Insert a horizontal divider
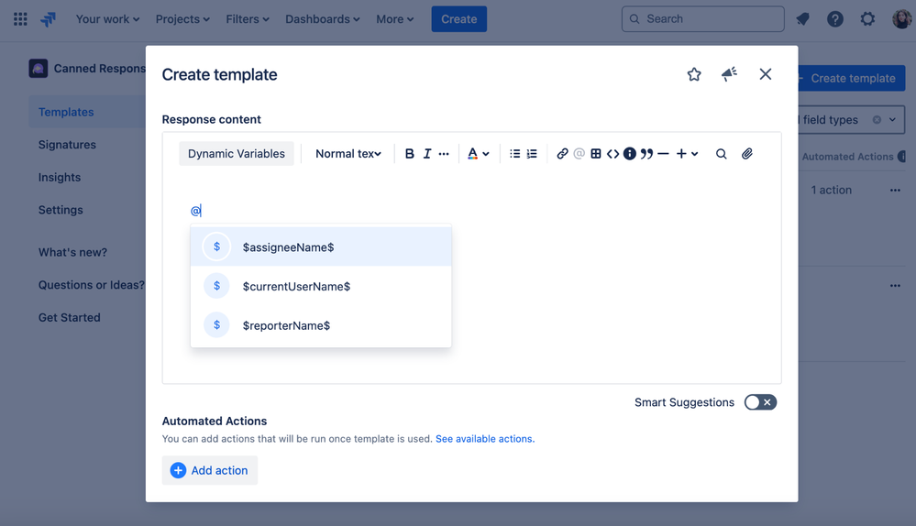Screen dimensions: 916x526 pyautogui.click(x=663, y=154)
